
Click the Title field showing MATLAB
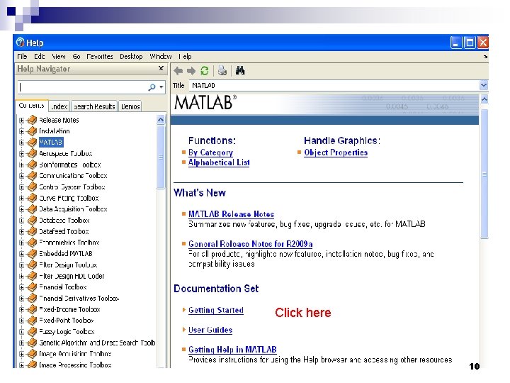pos(334,85)
